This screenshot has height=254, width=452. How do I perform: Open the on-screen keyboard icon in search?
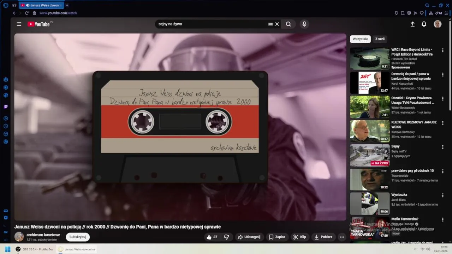[x=270, y=24]
